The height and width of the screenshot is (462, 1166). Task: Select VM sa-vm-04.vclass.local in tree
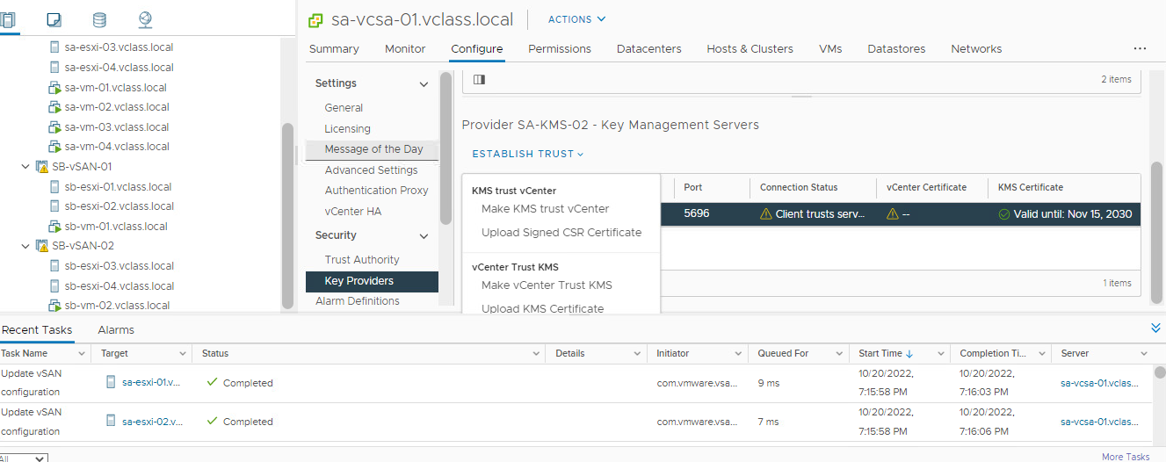pyautogui.click(x=117, y=147)
